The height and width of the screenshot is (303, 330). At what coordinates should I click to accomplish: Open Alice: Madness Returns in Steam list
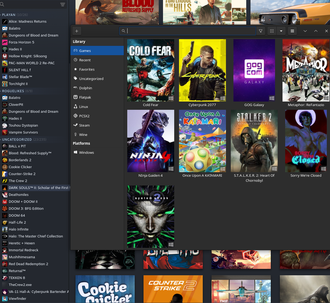click(27, 21)
